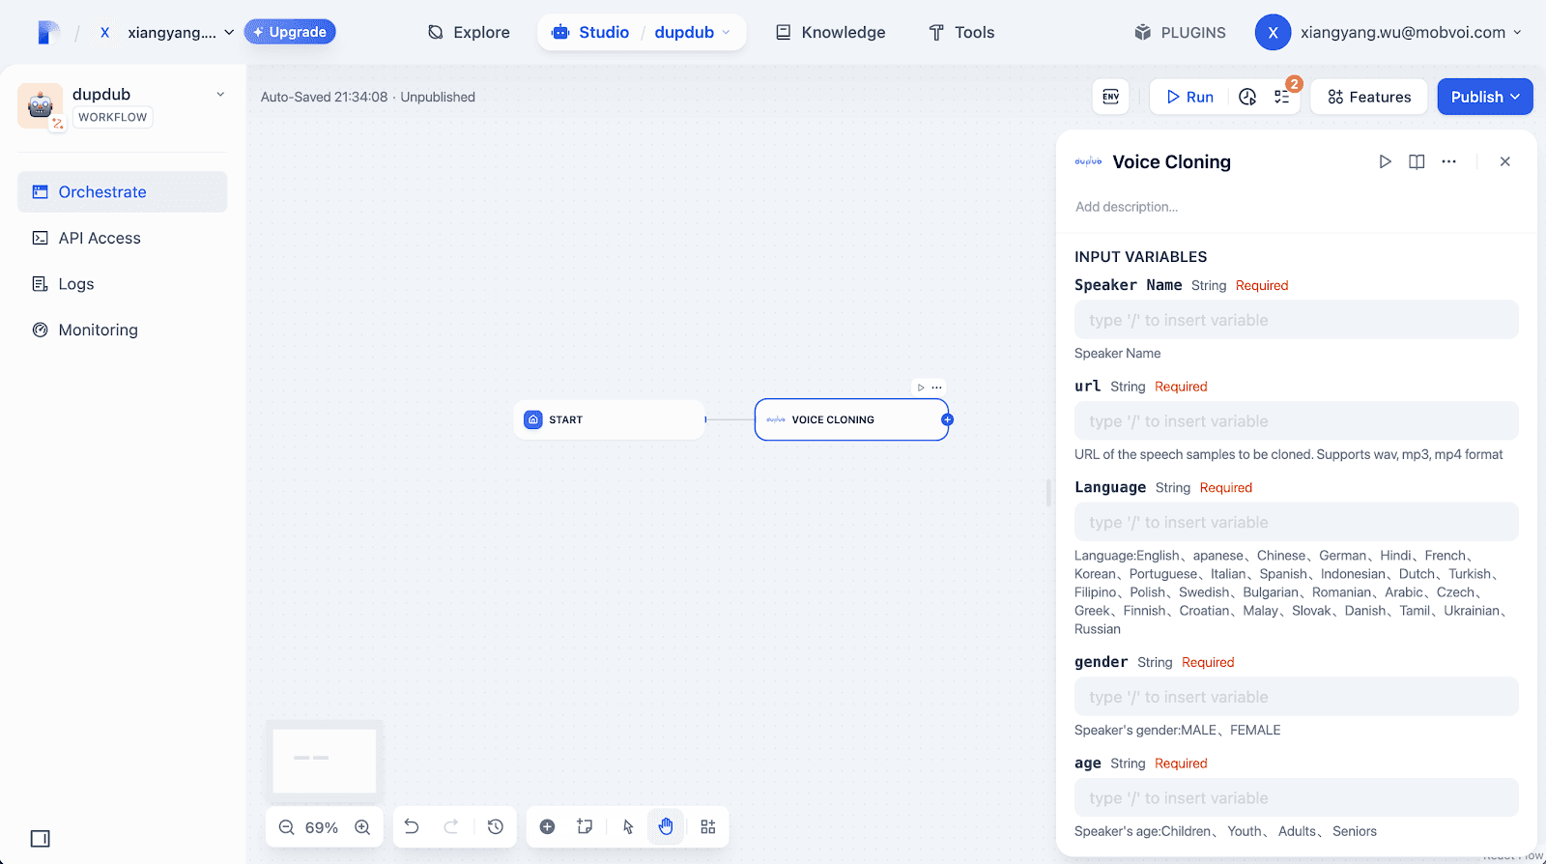Toggle the left sidebar collapse button
1546x864 pixels.
click(x=40, y=838)
